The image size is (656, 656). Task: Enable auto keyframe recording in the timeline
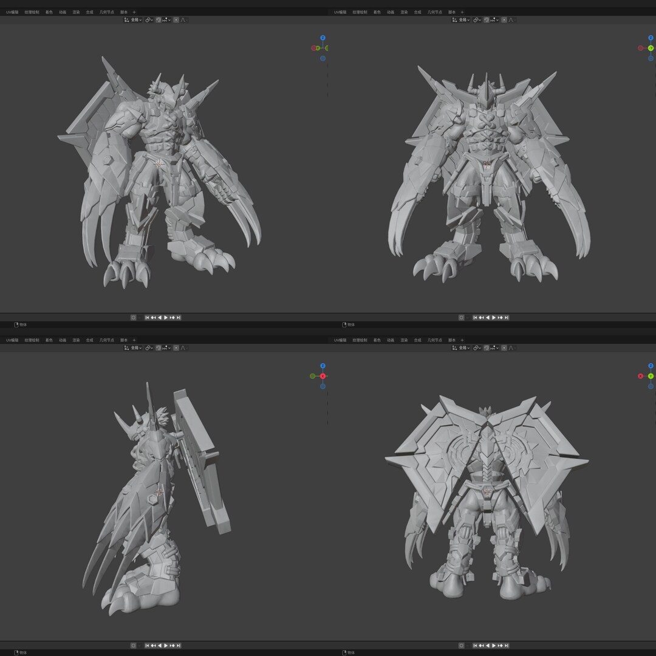coord(134,316)
